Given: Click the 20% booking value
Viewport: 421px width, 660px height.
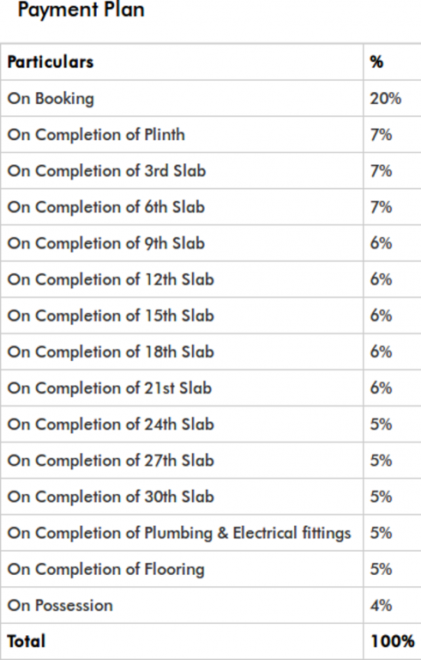Looking at the screenshot, I should coord(385,99).
